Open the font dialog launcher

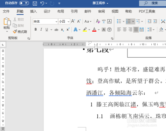pos(112,39)
